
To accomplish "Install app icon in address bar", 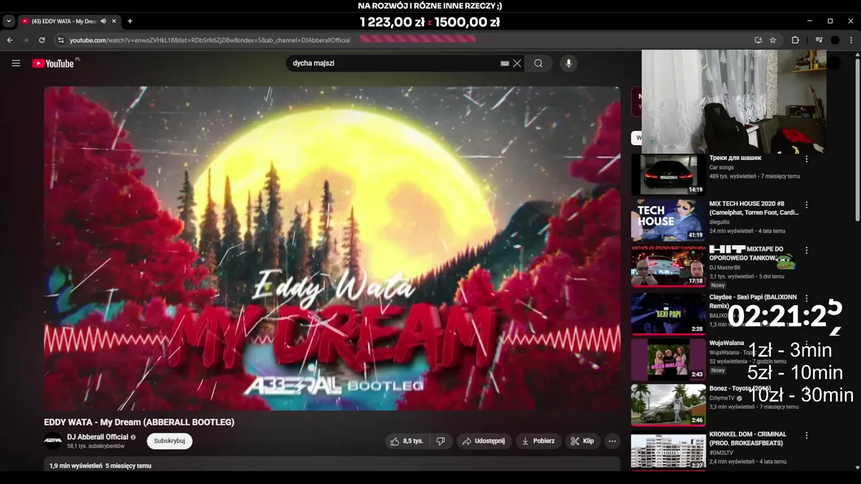I will pyautogui.click(x=758, y=40).
